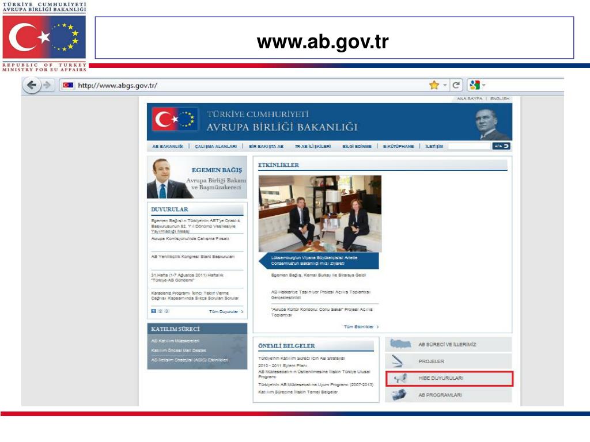
Task: Go to announcements page 1
Action: [153, 311]
